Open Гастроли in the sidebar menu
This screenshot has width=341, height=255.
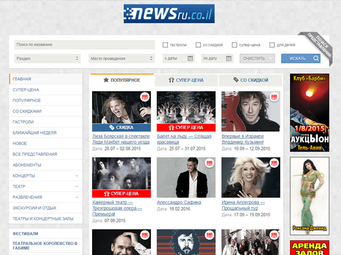tap(46, 122)
